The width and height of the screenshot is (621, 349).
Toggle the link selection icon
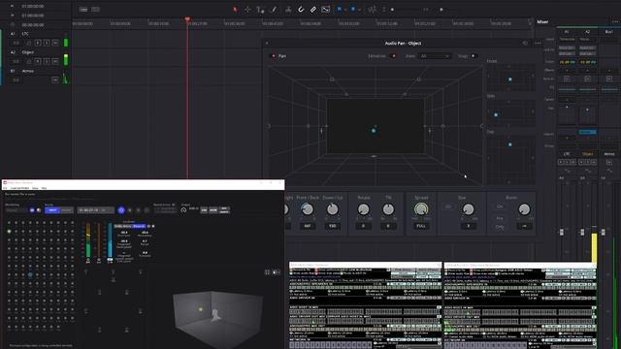click(312, 10)
